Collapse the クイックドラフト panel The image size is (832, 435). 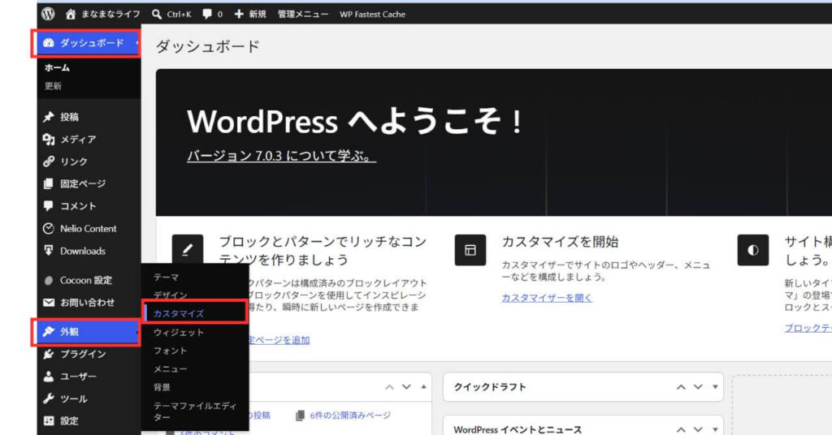coord(715,387)
